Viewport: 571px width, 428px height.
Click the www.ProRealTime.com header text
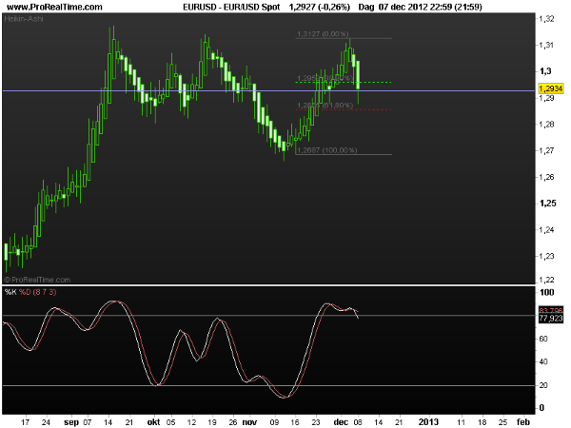click(x=54, y=7)
